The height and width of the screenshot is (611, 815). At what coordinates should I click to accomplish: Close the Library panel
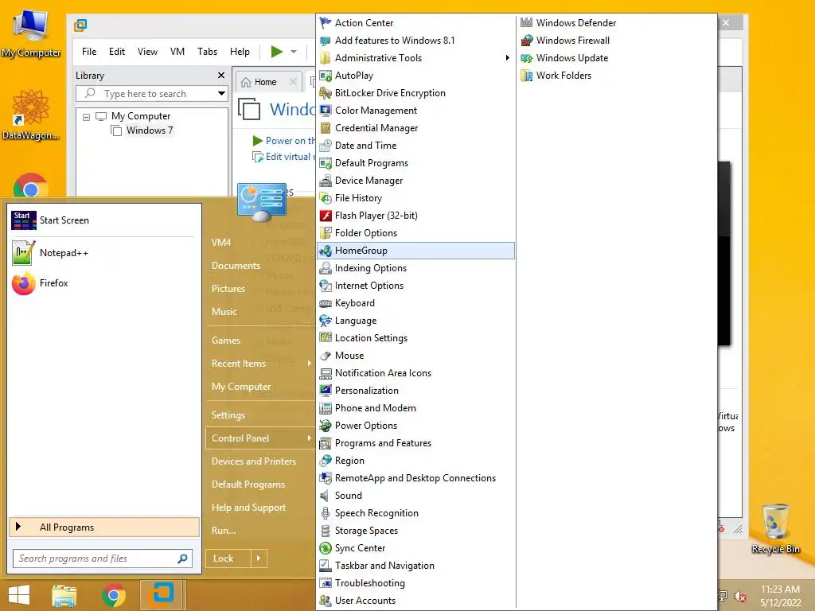(221, 76)
